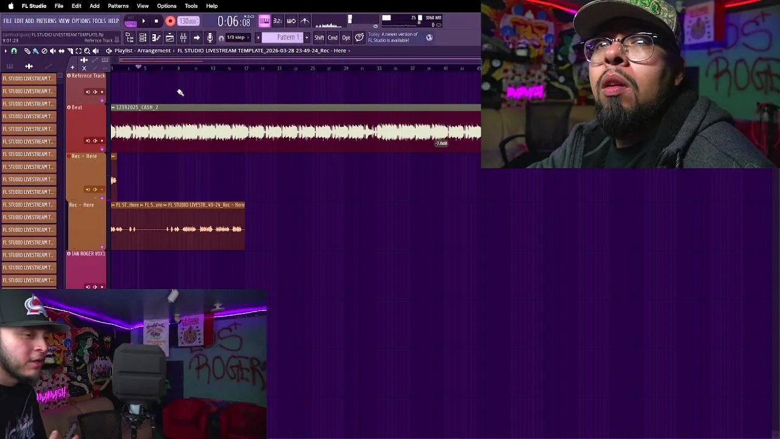Image resolution: width=780 pixels, height=439 pixels.
Task: Click the arrow left of Pattern 1
Action: point(258,38)
